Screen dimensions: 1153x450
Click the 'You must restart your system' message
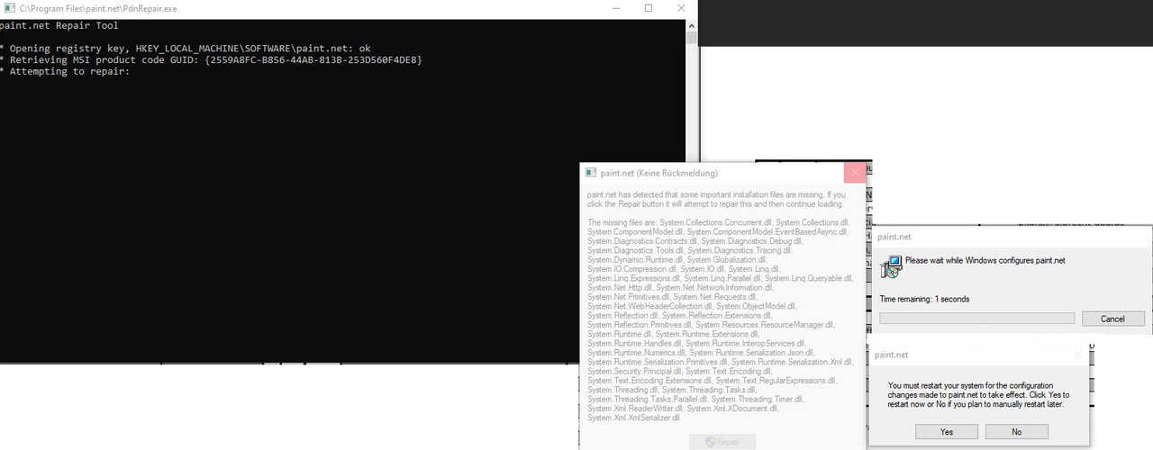pyautogui.click(x=978, y=395)
